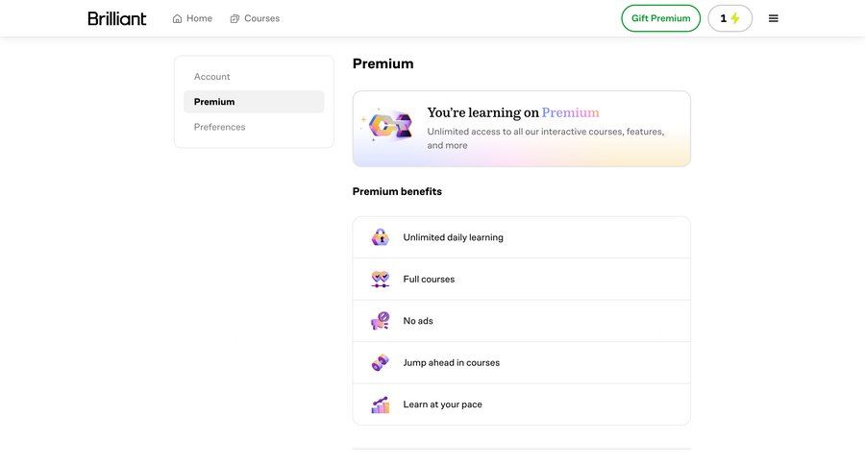
Task: Click the Brilliant logo
Action: (117, 18)
